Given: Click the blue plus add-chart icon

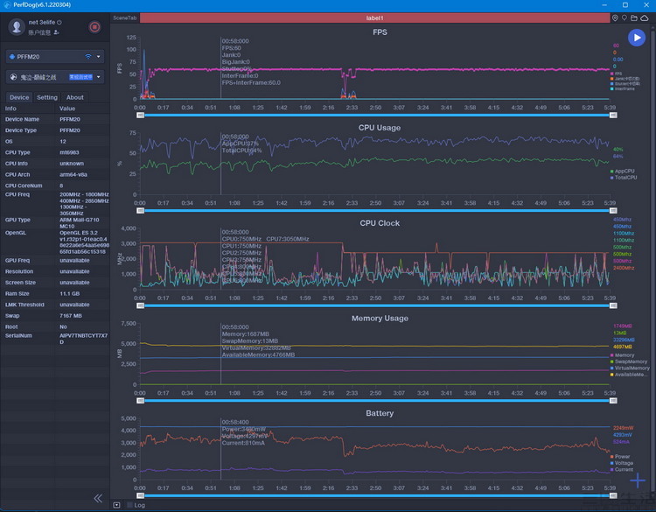Looking at the screenshot, I should coord(638,480).
